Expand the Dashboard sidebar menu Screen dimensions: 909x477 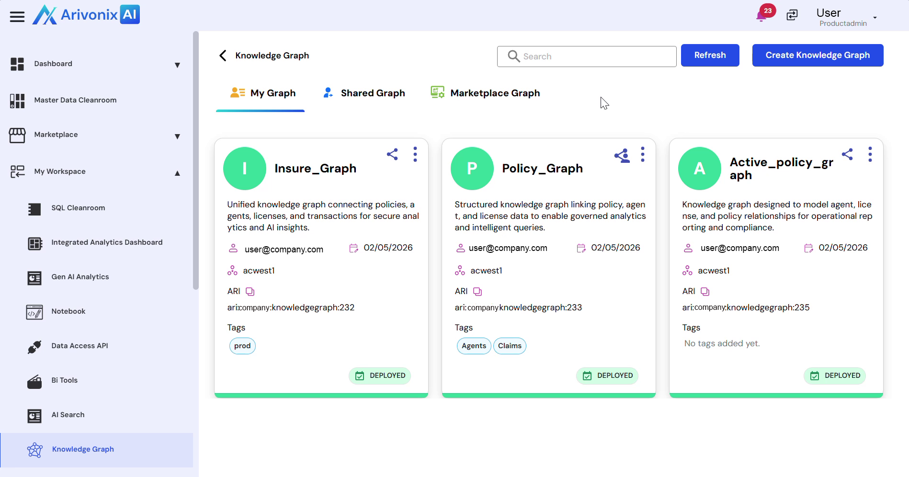coord(177,65)
